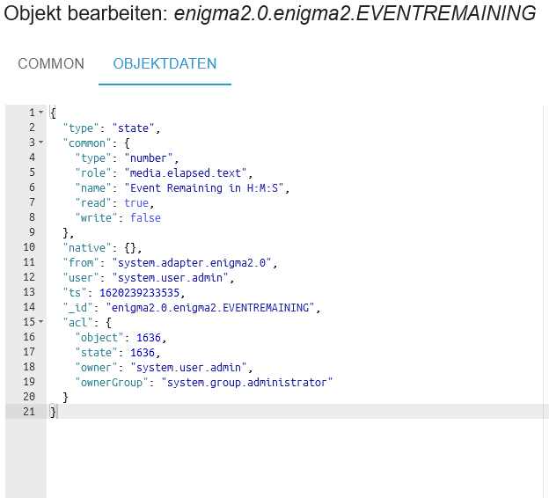Click the "read" true value

pyautogui.click(x=136, y=203)
